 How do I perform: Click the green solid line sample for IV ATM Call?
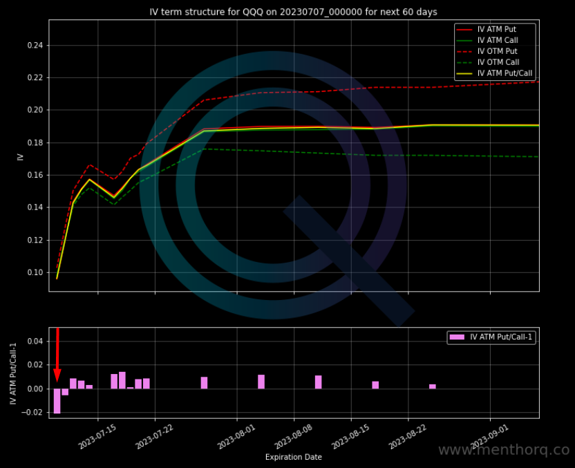464,41
